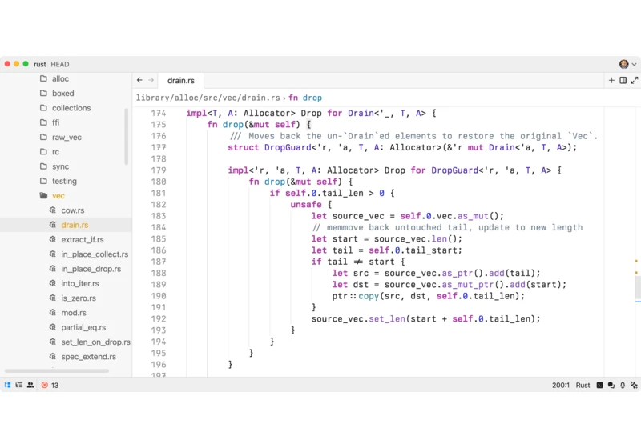The height and width of the screenshot is (448, 641).
Task: Click 'struct DropGuard' on line 177
Action: click(269, 147)
